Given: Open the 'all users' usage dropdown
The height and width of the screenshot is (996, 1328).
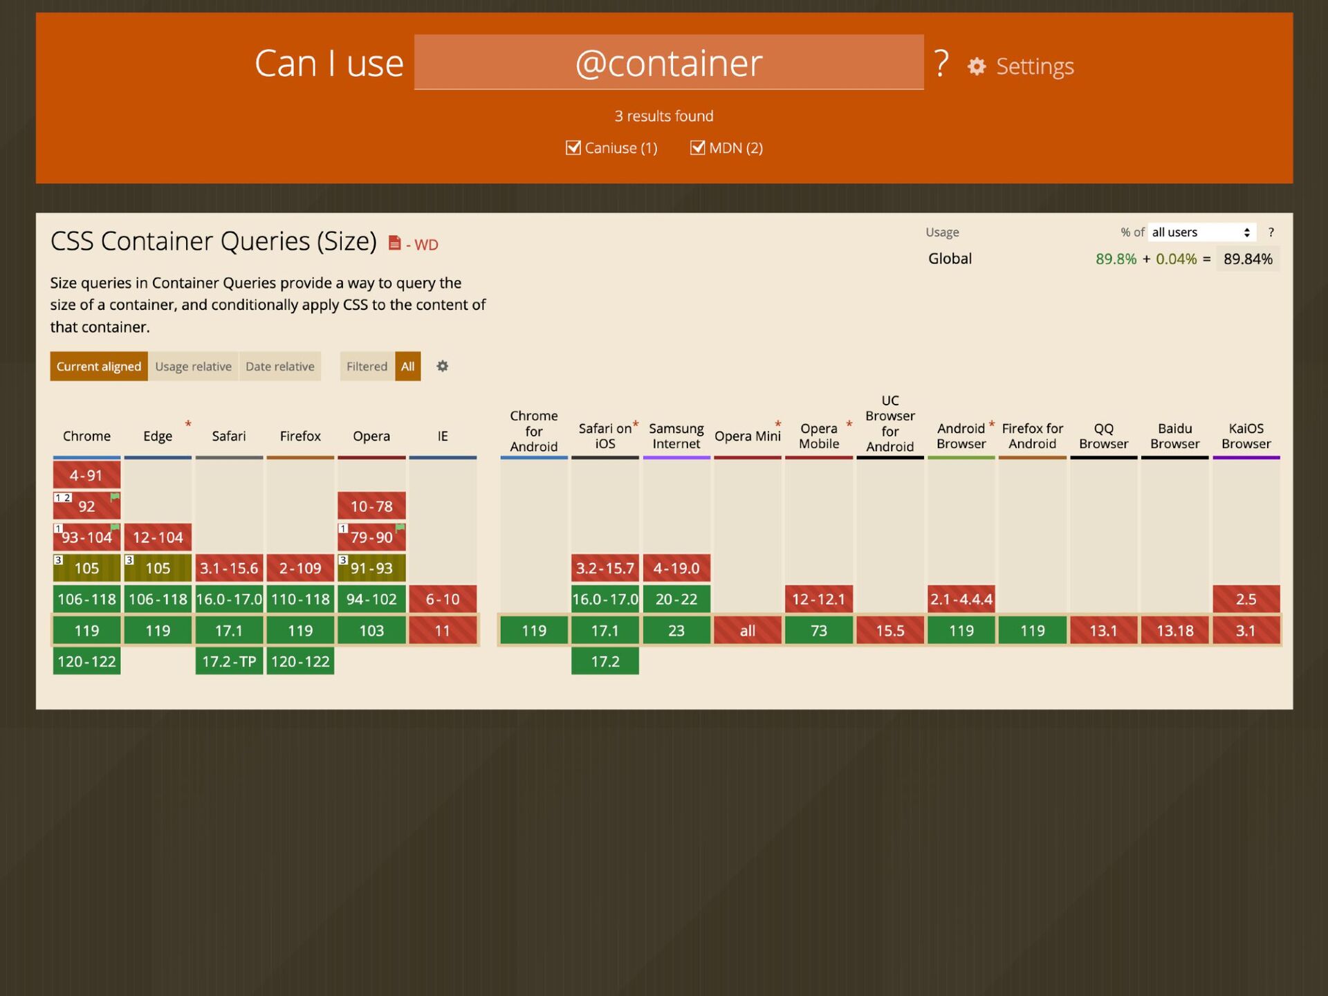Looking at the screenshot, I should [1202, 232].
